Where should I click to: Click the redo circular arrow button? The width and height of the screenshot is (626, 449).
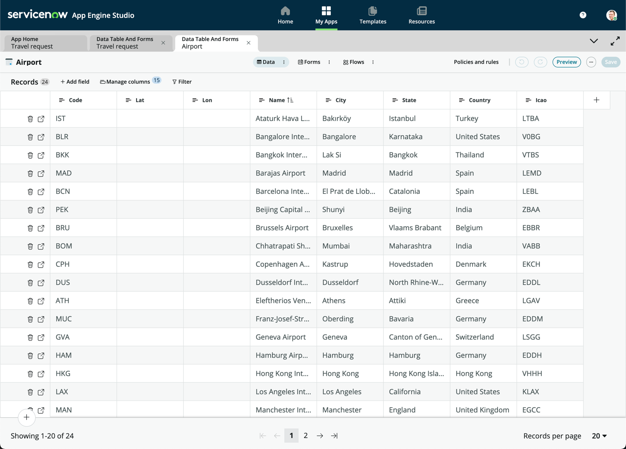point(540,62)
